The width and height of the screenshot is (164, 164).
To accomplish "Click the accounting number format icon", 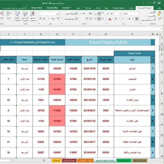I will [x=58, y=19].
